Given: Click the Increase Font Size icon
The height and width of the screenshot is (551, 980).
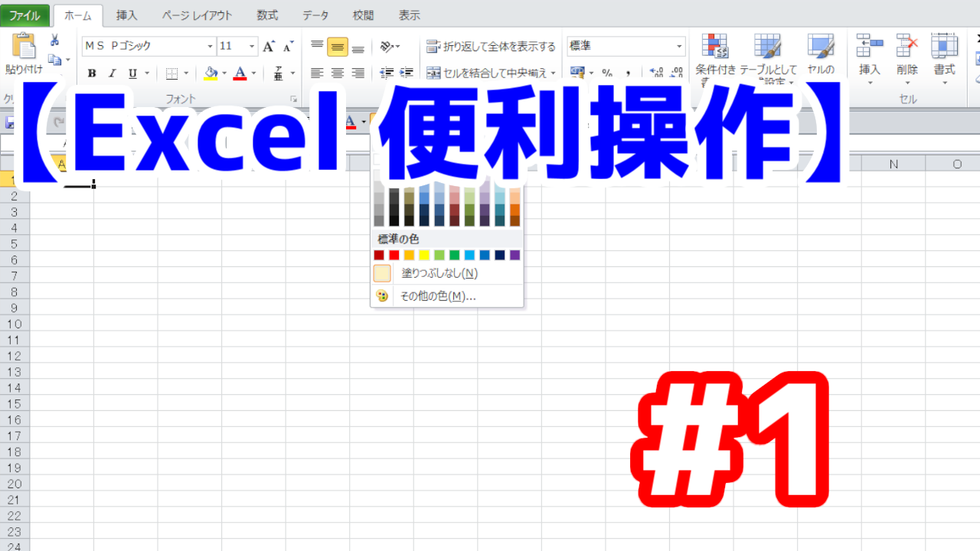Looking at the screenshot, I should click(x=268, y=47).
